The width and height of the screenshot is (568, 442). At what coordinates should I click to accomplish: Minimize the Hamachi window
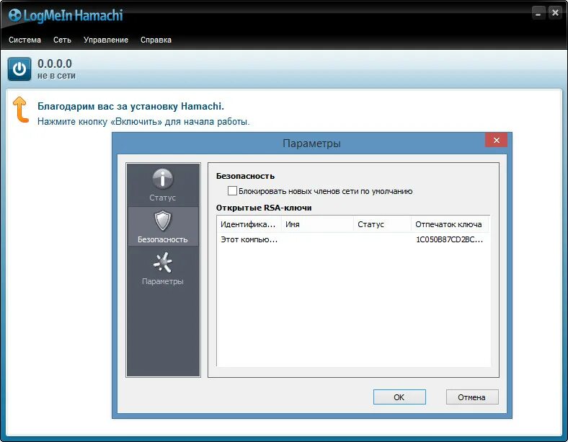[538, 14]
